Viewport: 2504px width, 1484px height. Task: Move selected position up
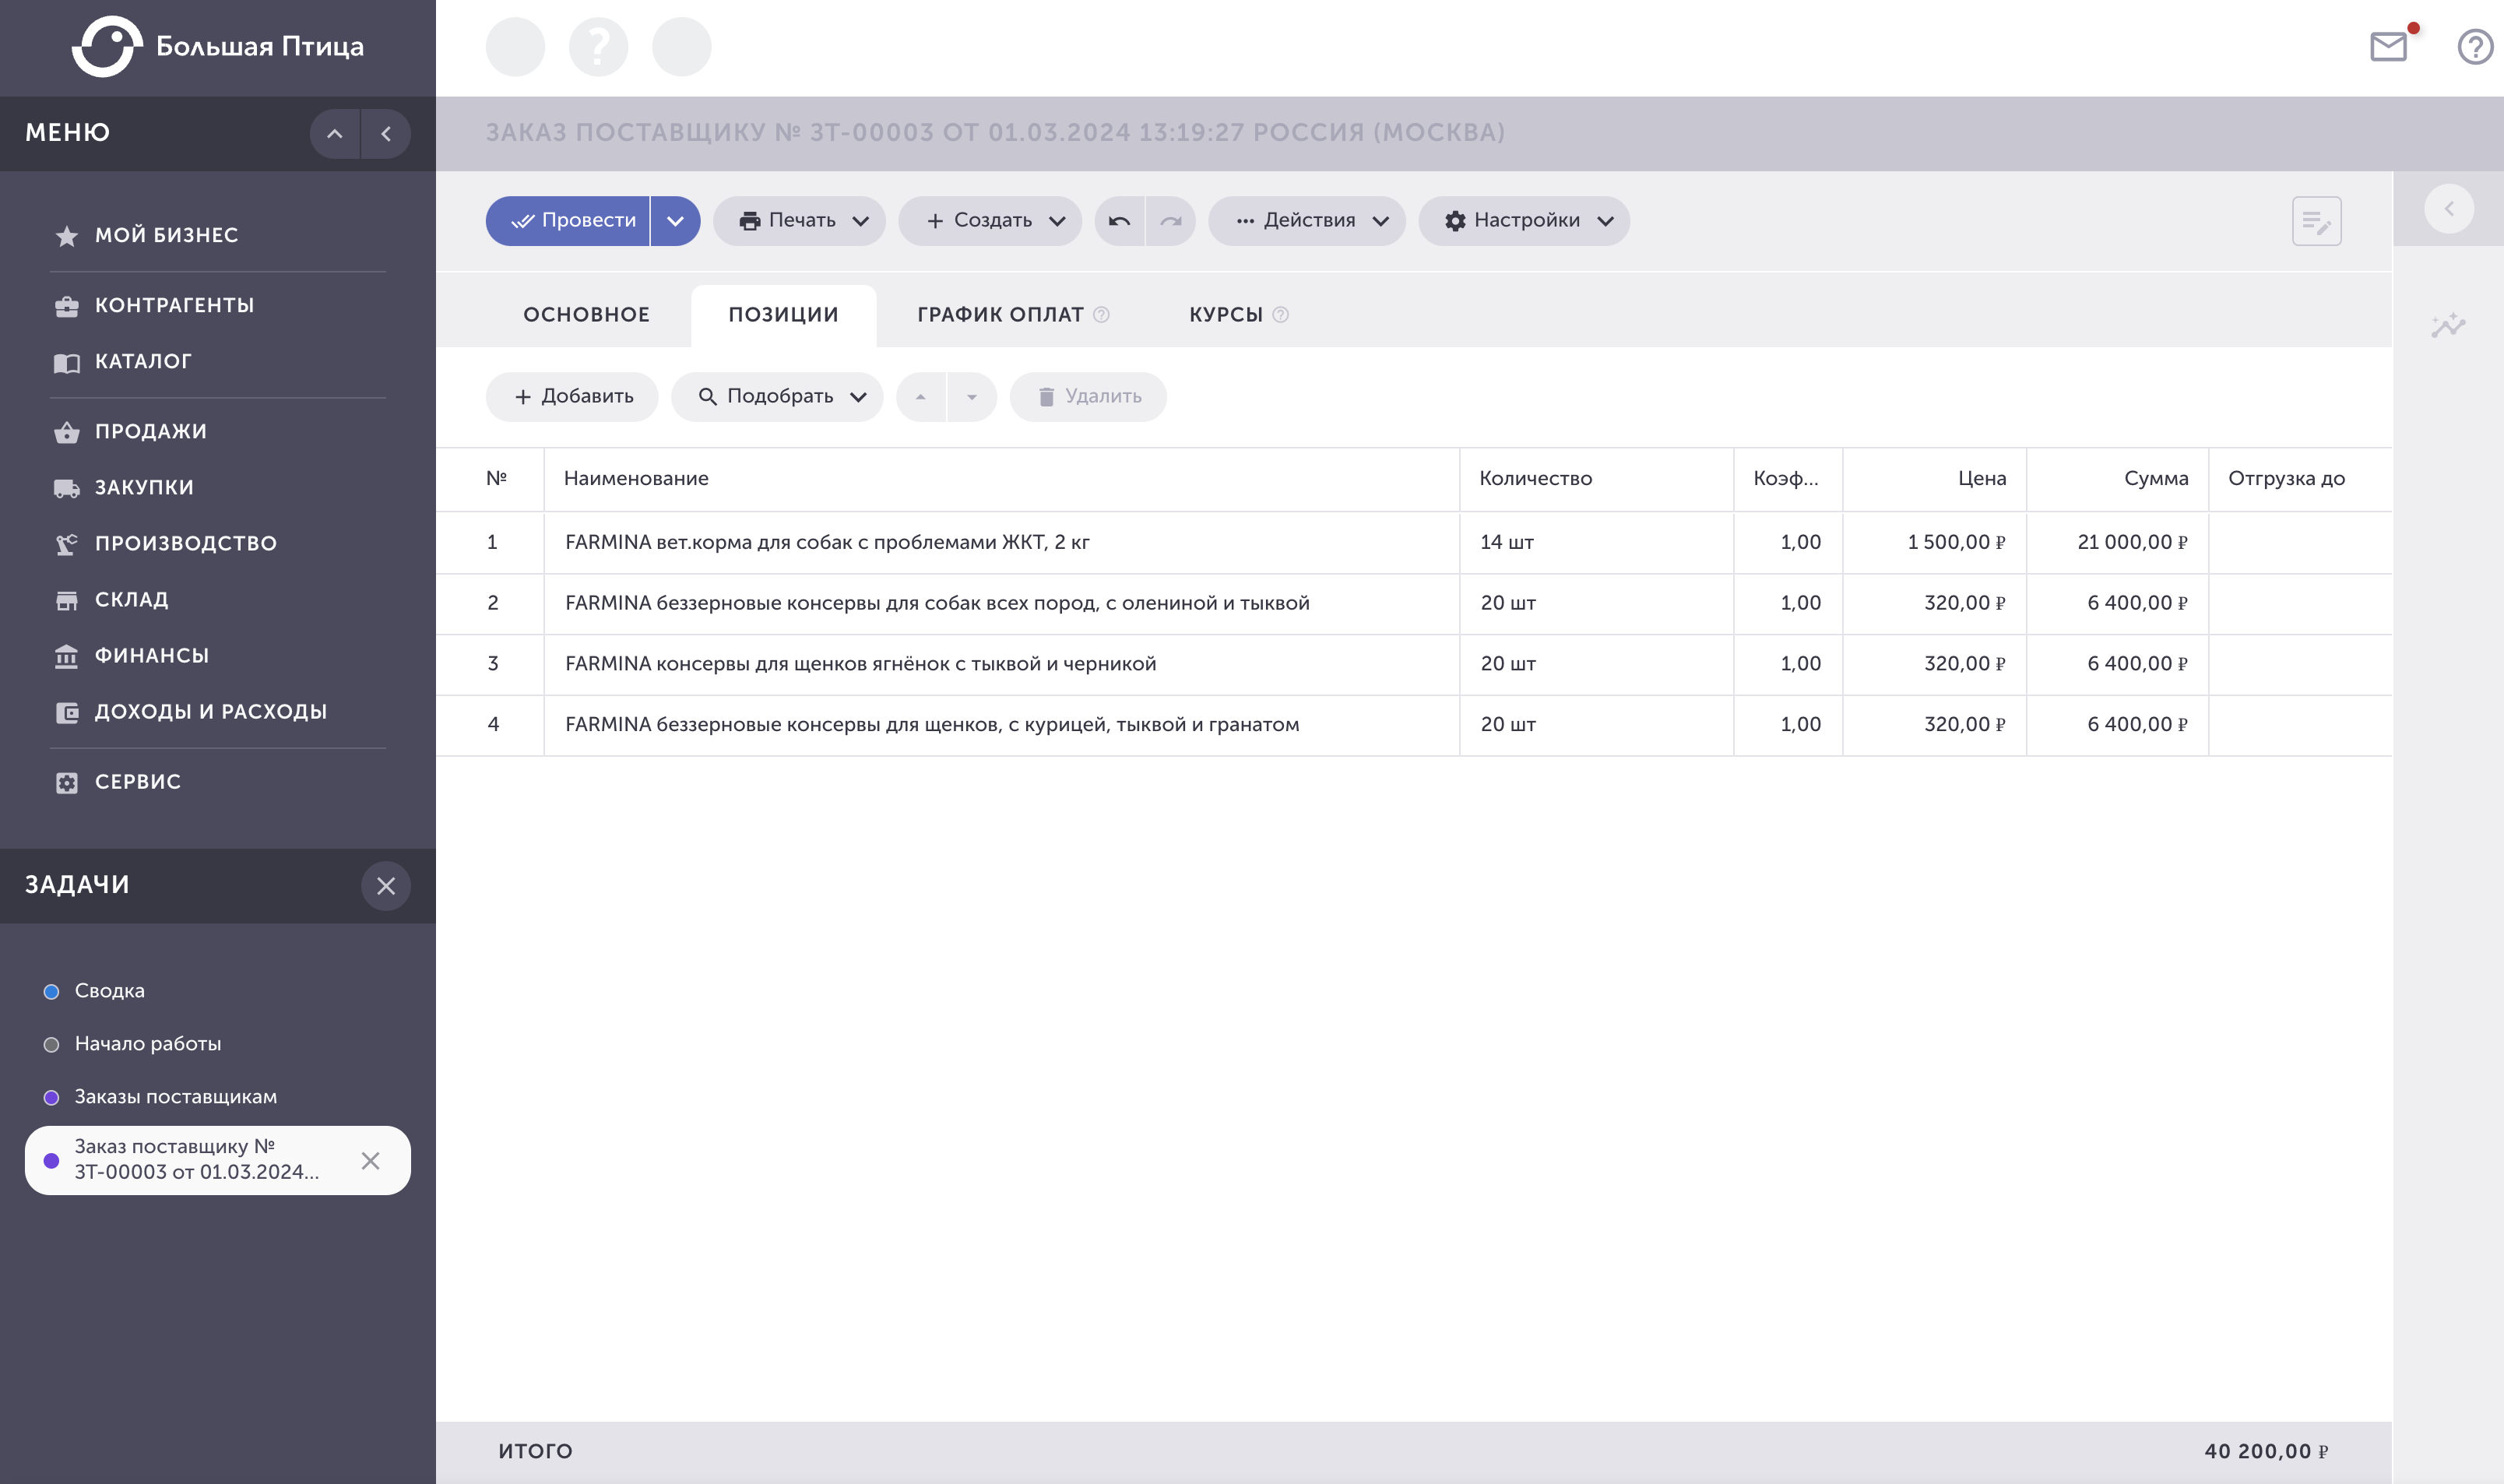(x=921, y=397)
